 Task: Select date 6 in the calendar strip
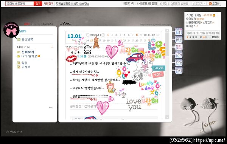pos(129,35)
